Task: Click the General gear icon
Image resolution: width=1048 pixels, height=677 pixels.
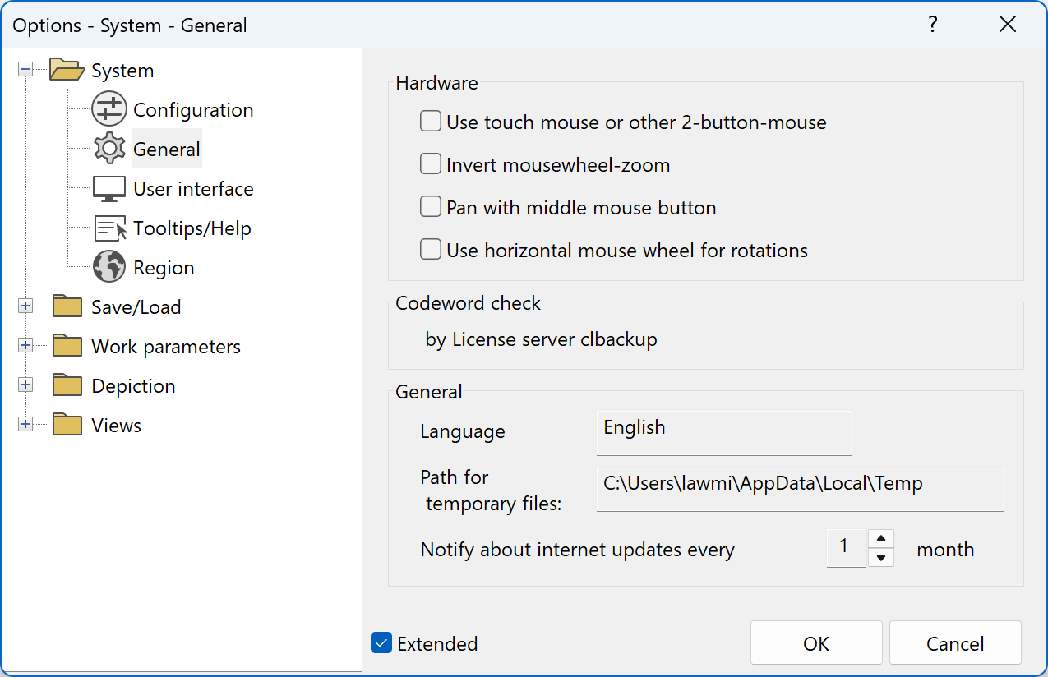Action: coord(109,150)
